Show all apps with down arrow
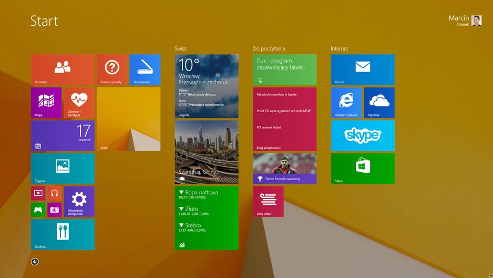This screenshot has height=278, width=493. (x=35, y=262)
